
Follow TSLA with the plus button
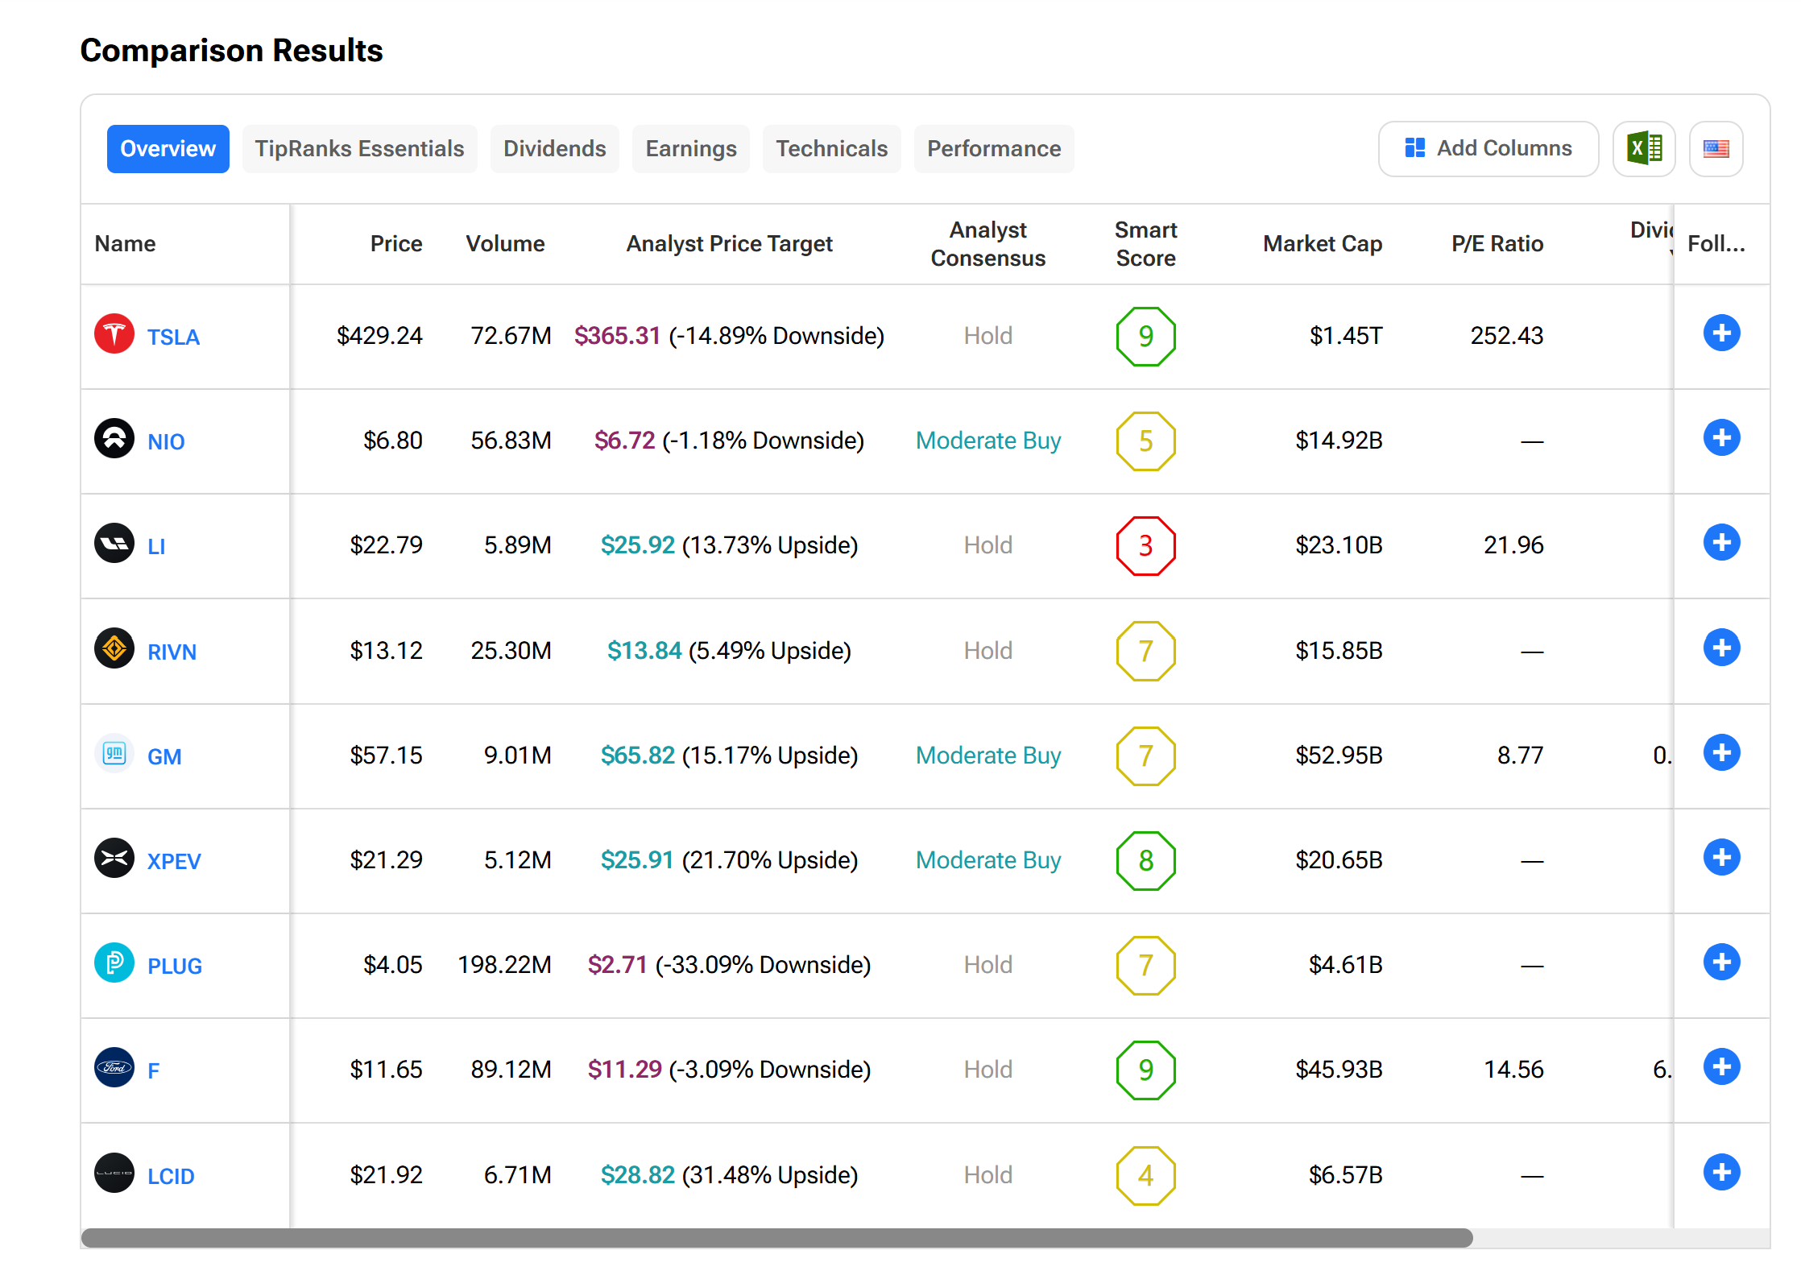pyautogui.click(x=1721, y=333)
